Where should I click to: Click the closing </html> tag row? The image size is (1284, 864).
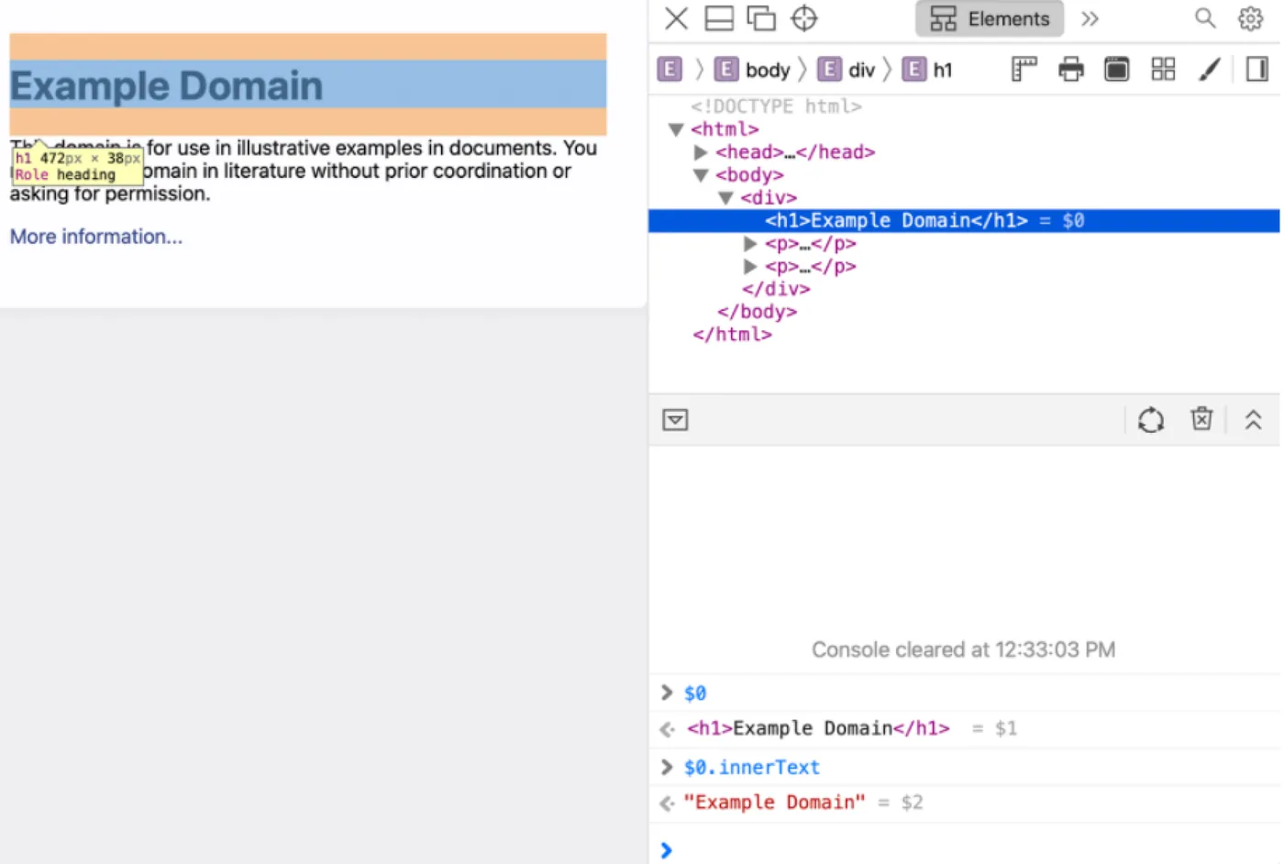[732, 335]
